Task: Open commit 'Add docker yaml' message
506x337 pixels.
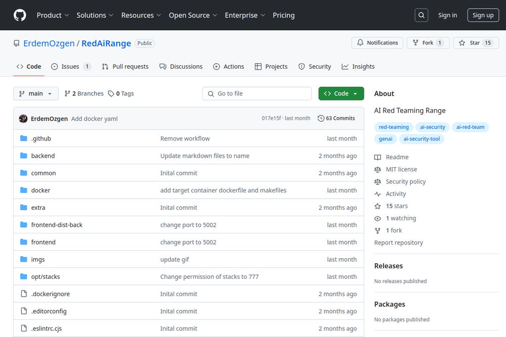Action: tap(94, 119)
